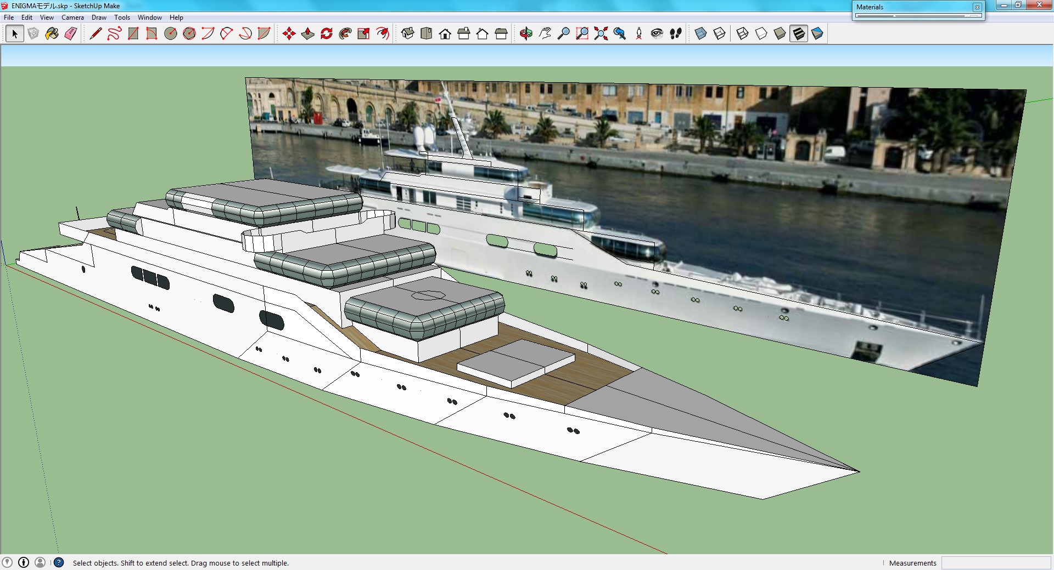Select the Push/Pull tool
This screenshot has height=570, width=1054.
[308, 33]
